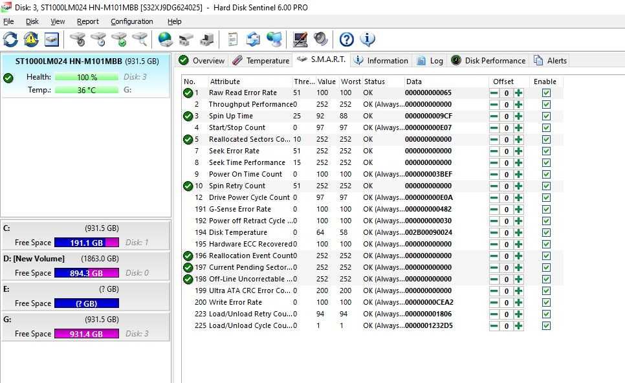Uncheck Enable for Throughput Performance

click(x=546, y=104)
